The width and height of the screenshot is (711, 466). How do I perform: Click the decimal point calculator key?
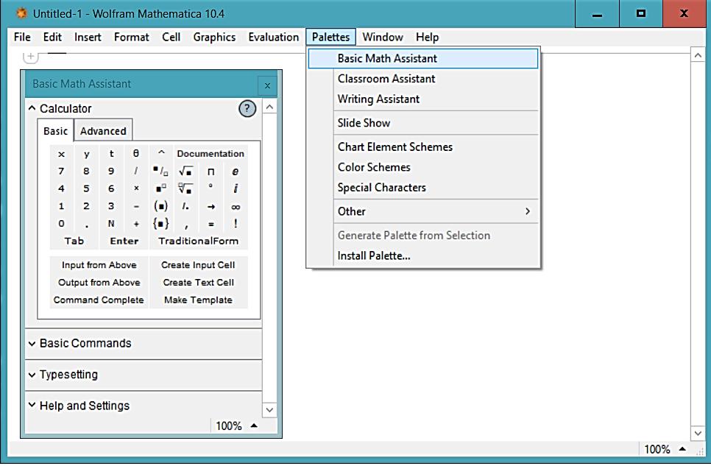point(86,223)
